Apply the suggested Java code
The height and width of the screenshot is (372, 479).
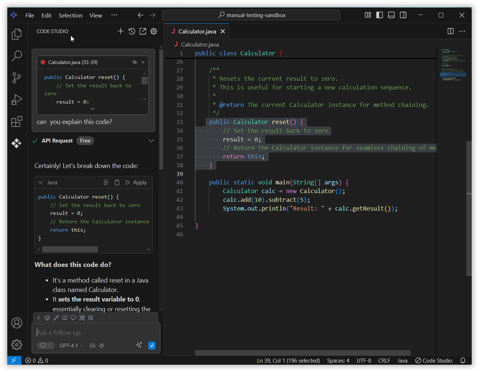point(136,183)
